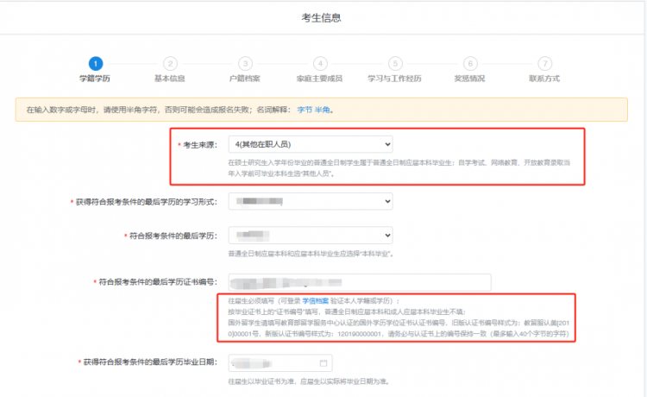Click the step 5 circle icon

tap(395, 63)
